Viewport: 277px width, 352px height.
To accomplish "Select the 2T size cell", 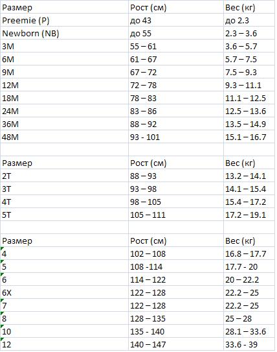I will (64, 176).
